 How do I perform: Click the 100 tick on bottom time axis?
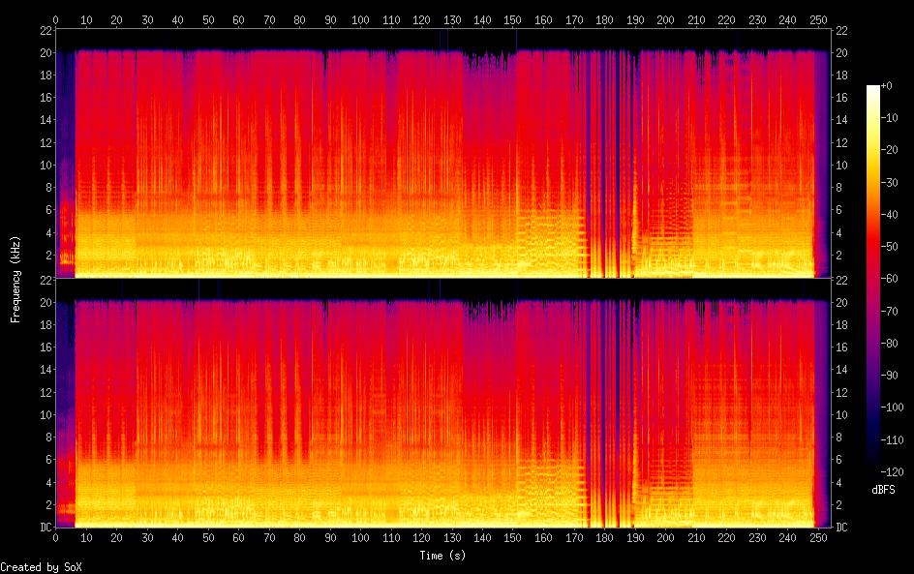click(360, 538)
